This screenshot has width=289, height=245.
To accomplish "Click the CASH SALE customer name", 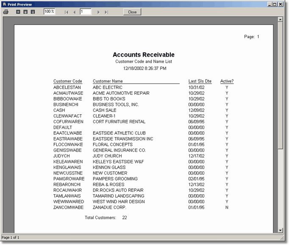I will pyautogui.click(x=105, y=110).
